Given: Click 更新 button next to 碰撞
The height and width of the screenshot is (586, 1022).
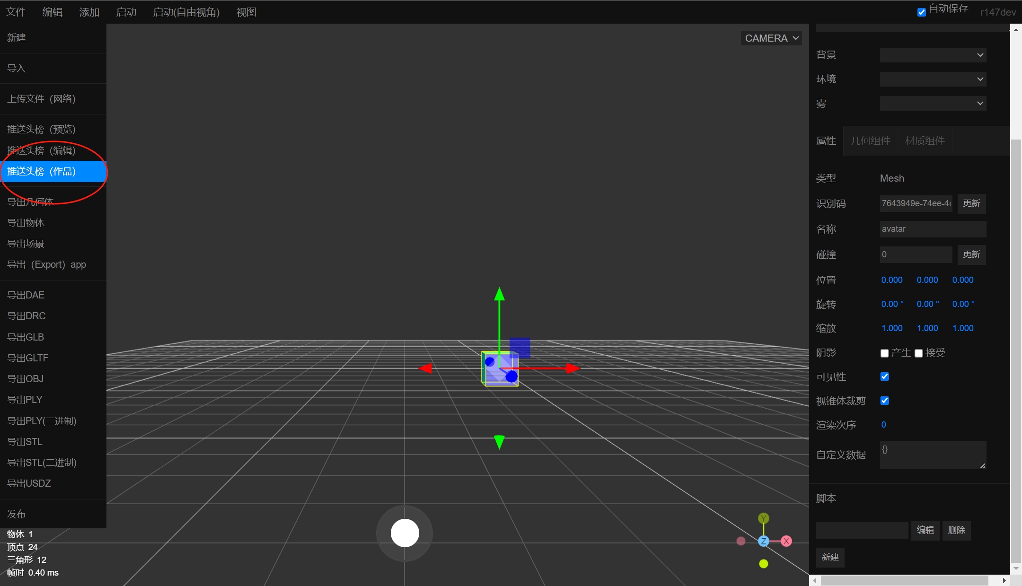Looking at the screenshot, I should tap(971, 254).
